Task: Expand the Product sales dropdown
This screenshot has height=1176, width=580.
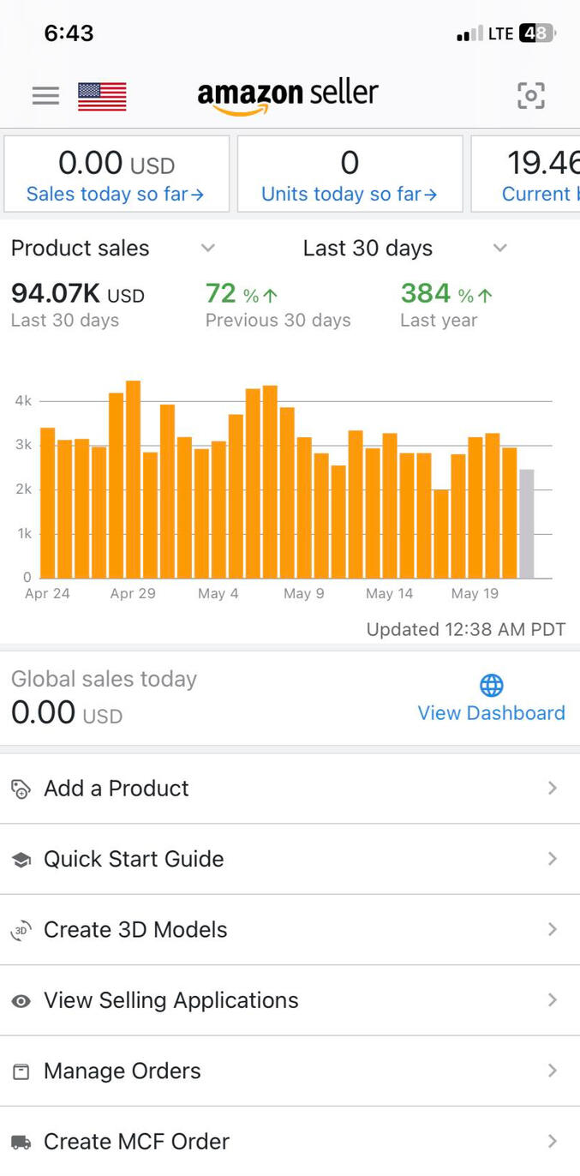Action: point(207,249)
